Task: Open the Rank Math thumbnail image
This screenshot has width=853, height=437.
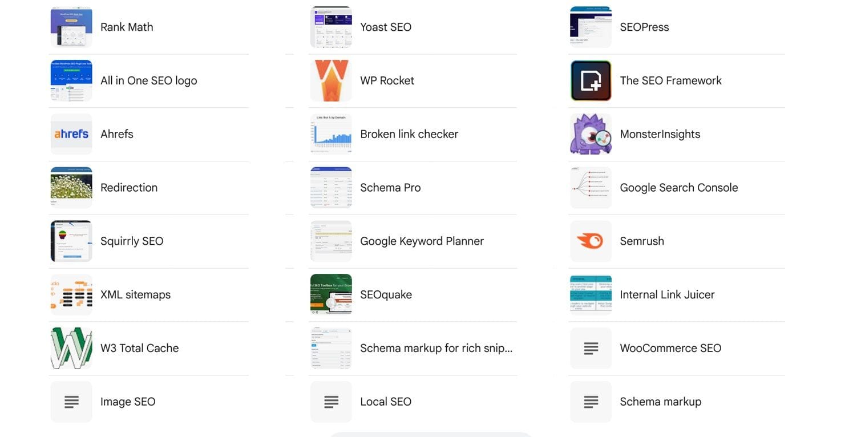Action: tap(71, 27)
